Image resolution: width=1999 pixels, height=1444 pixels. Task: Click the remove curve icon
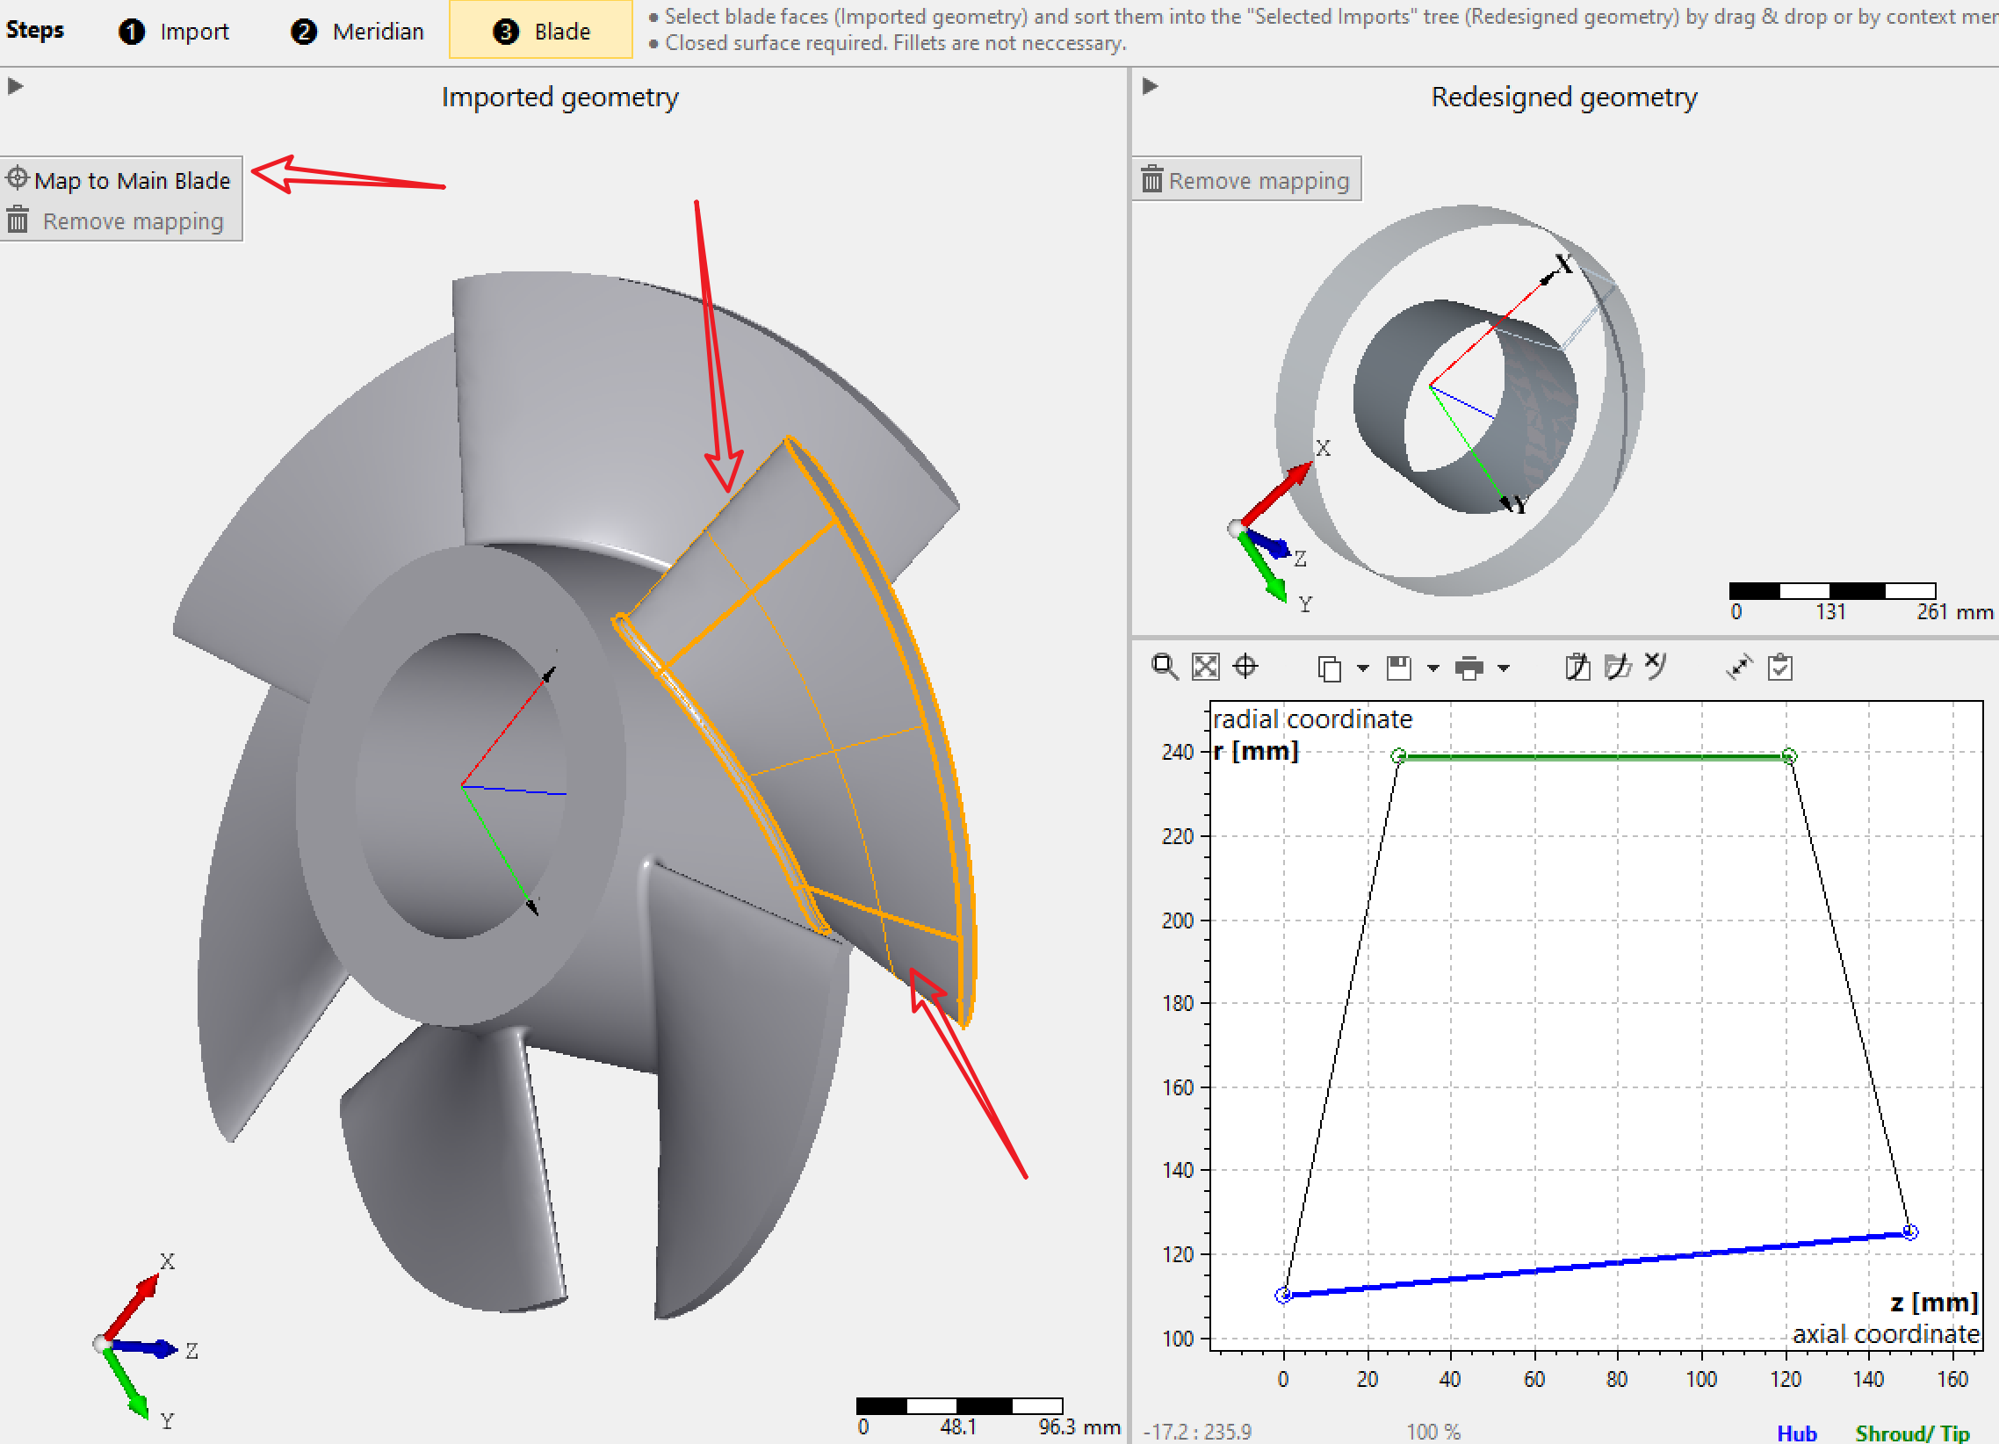point(1656,666)
